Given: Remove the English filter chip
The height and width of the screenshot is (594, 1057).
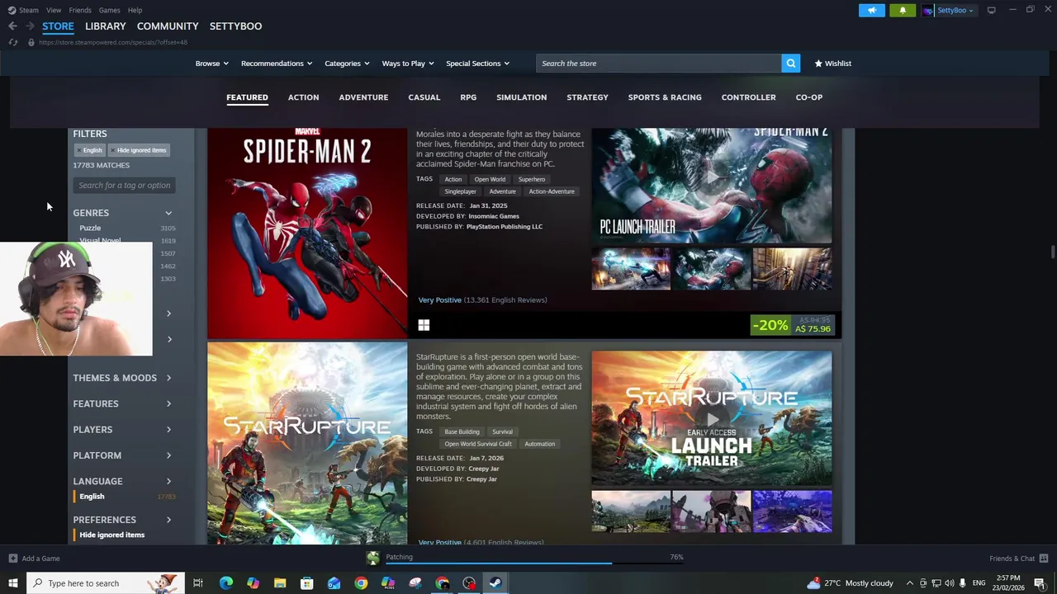Looking at the screenshot, I should (90, 150).
